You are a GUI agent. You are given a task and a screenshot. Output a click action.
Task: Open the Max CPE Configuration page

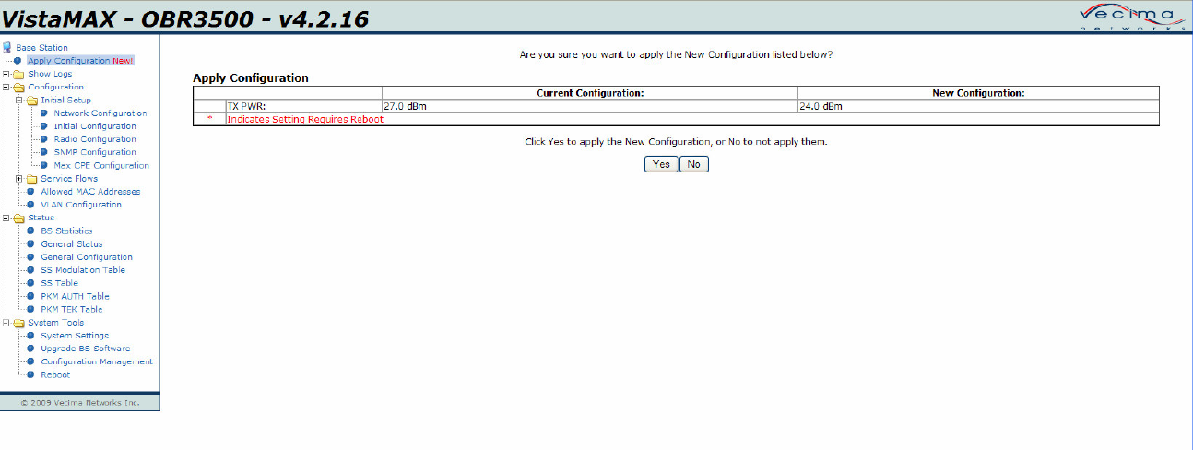[x=101, y=166]
